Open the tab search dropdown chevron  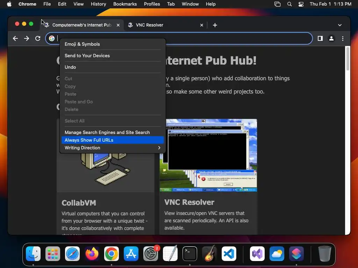(x=340, y=25)
